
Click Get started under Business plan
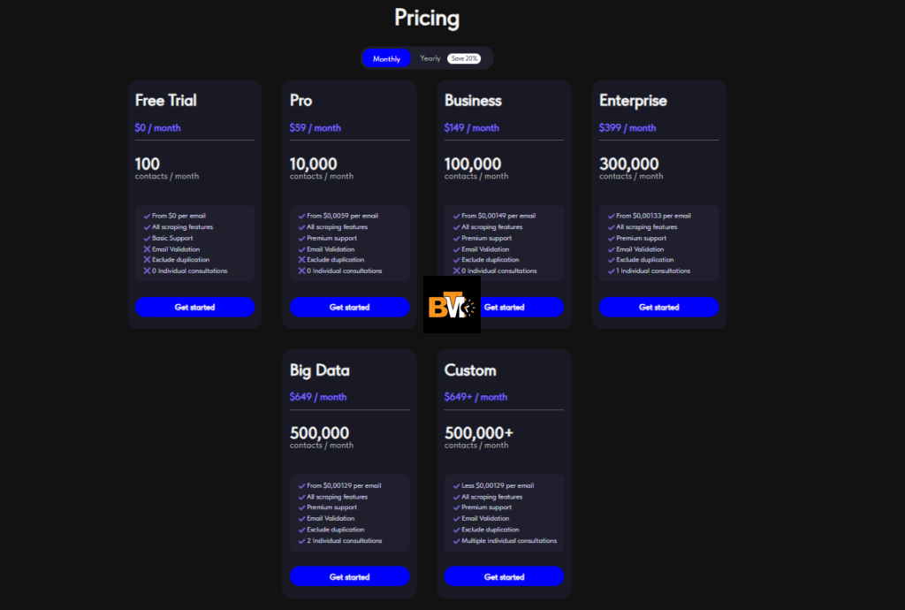pyautogui.click(x=521, y=307)
